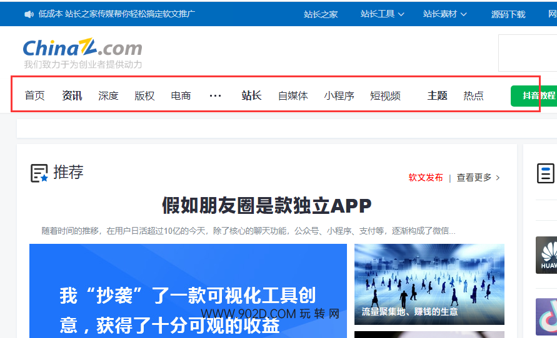Screen dimensions: 557x338
Task: Open headline 假如朋友圈是款独立APP
Action: (267, 205)
